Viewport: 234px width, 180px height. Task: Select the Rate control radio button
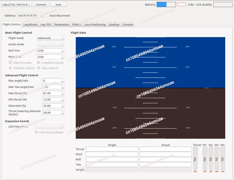click(39, 68)
